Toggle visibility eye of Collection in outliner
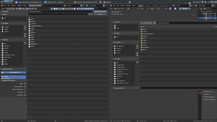217x122 pixels. (x=215, y=14)
